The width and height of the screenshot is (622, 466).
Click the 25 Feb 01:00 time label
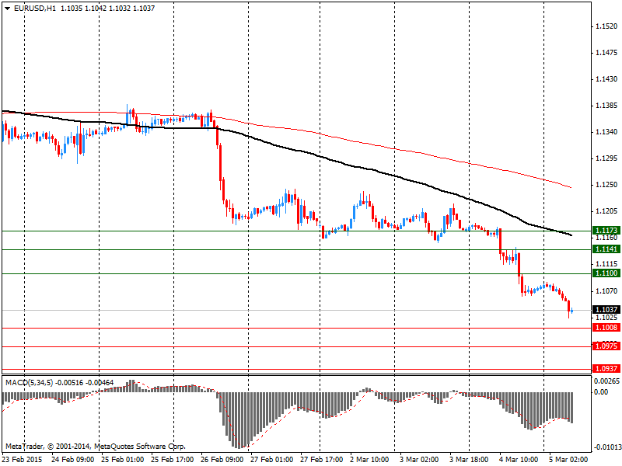pos(123,459)
